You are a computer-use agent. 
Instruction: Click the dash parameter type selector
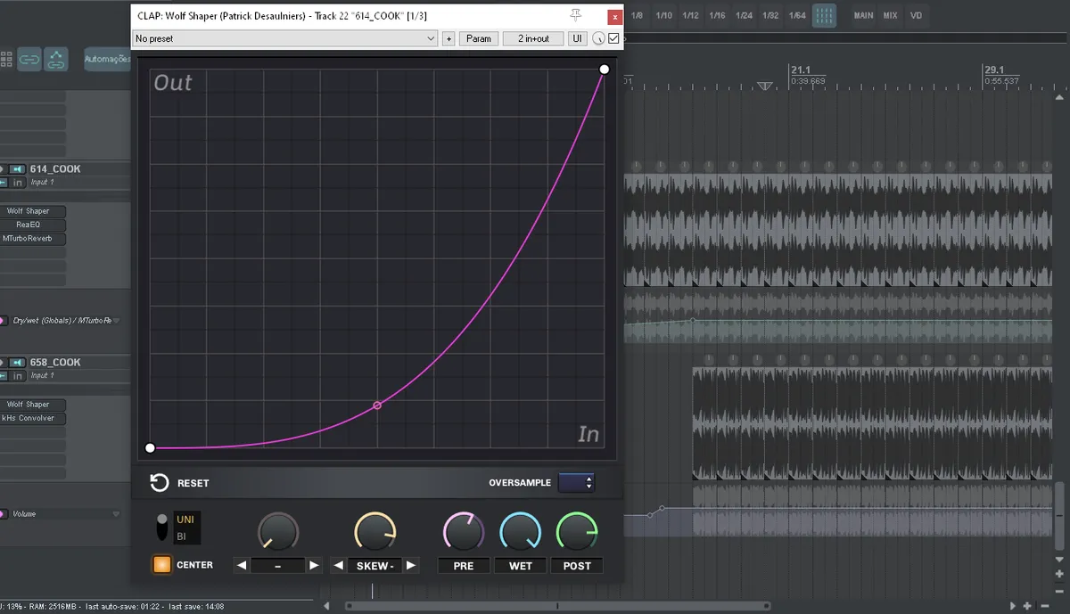[x=277, y=565]
